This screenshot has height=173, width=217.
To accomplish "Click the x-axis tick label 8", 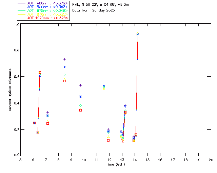I will pos(59,160).
